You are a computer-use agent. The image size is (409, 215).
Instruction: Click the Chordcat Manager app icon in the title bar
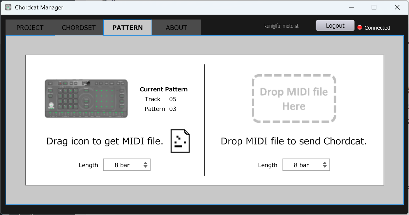(8, 7)
